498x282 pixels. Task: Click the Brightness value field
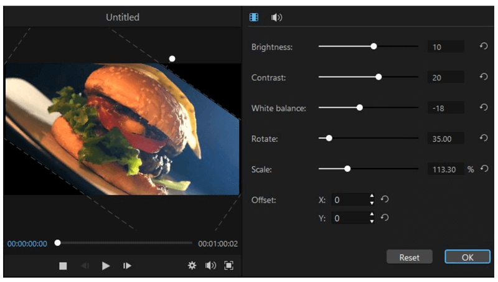[x=446, y=47]
